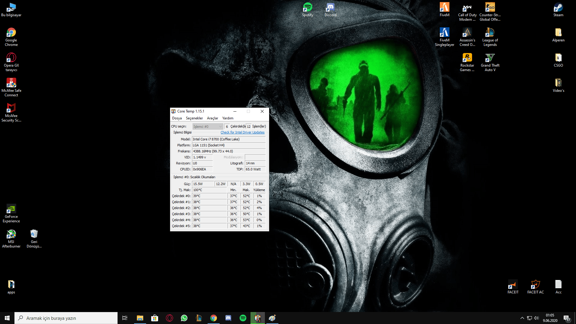The height and width of the screenshot is (324, 576).
Task: Click Check for Intel Driver Updates link
Action: (x=242, y=132)
